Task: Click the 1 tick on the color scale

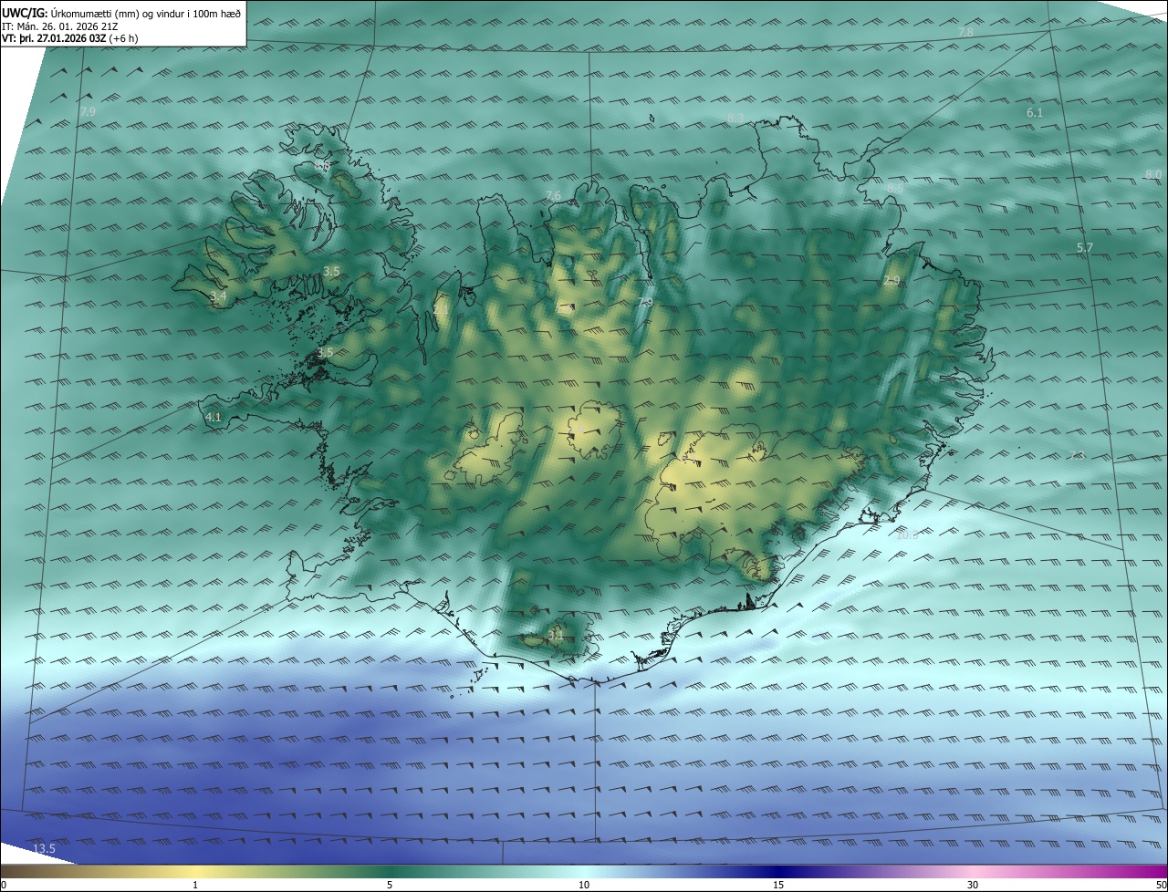Action: (195, 885)
